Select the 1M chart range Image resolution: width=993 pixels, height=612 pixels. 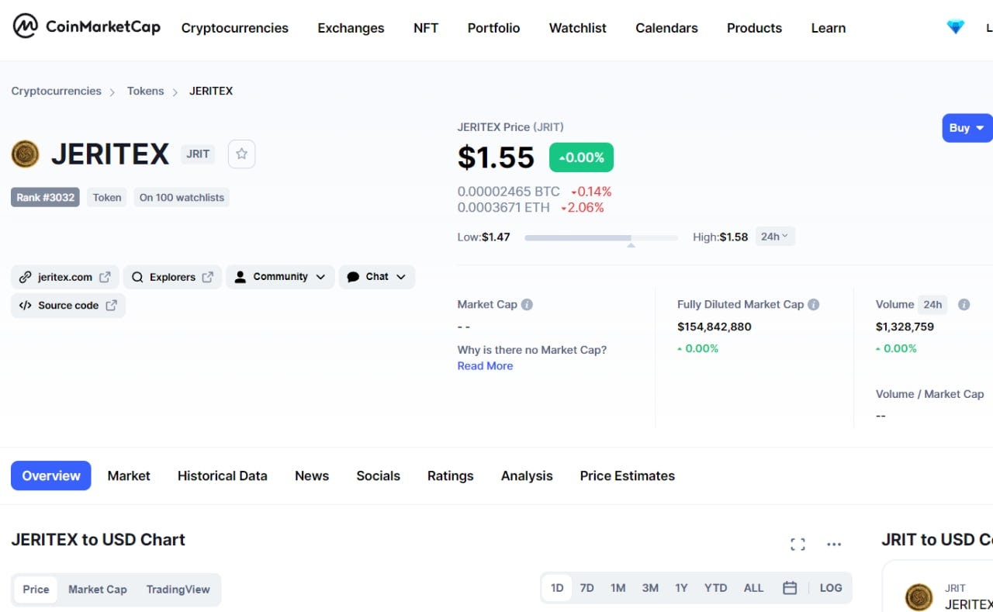[x=618, y=588]
